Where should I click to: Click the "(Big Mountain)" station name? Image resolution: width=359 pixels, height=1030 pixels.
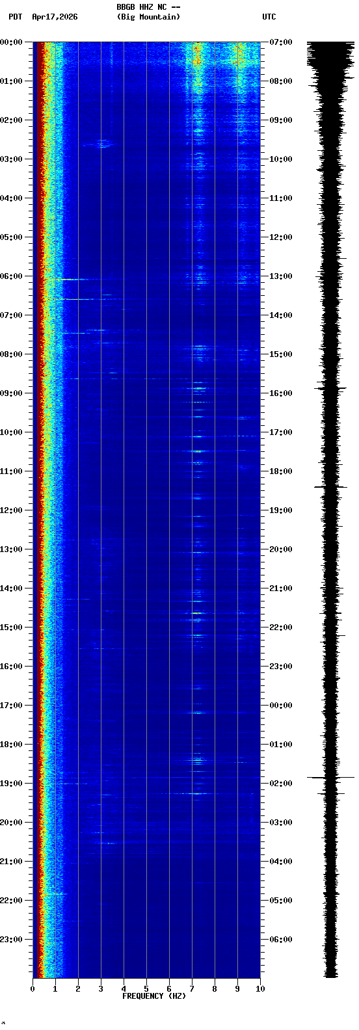148,17
